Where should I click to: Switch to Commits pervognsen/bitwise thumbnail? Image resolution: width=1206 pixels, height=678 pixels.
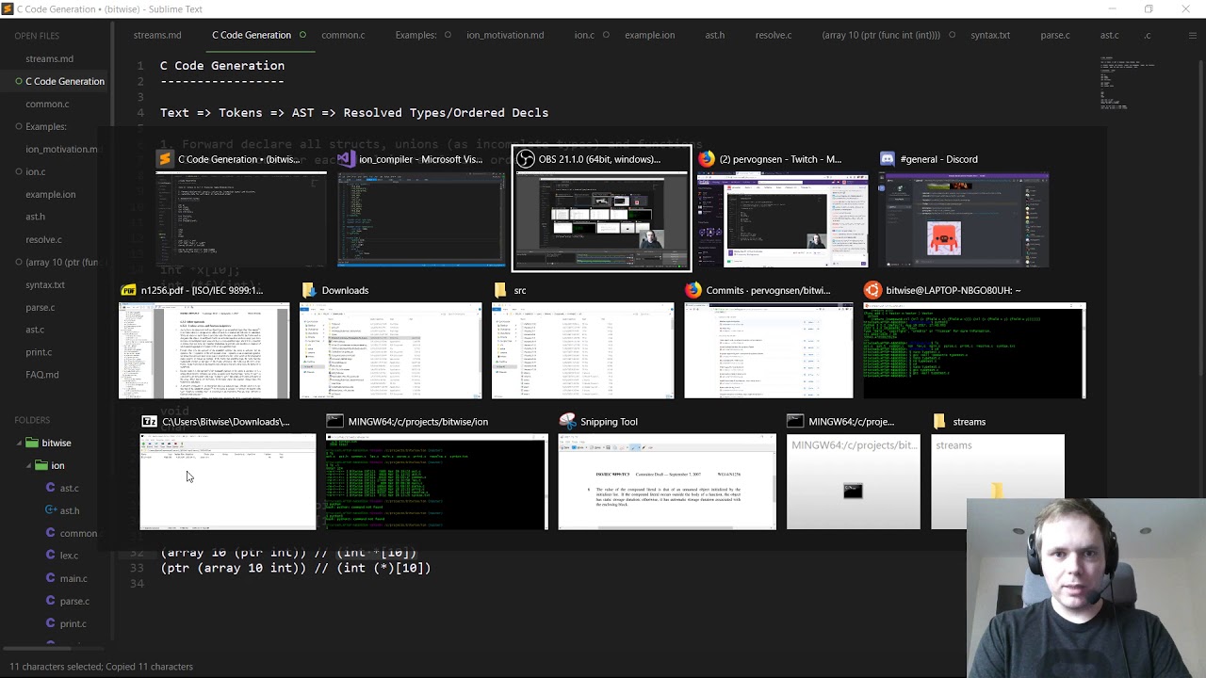click(x=768, y=351)
